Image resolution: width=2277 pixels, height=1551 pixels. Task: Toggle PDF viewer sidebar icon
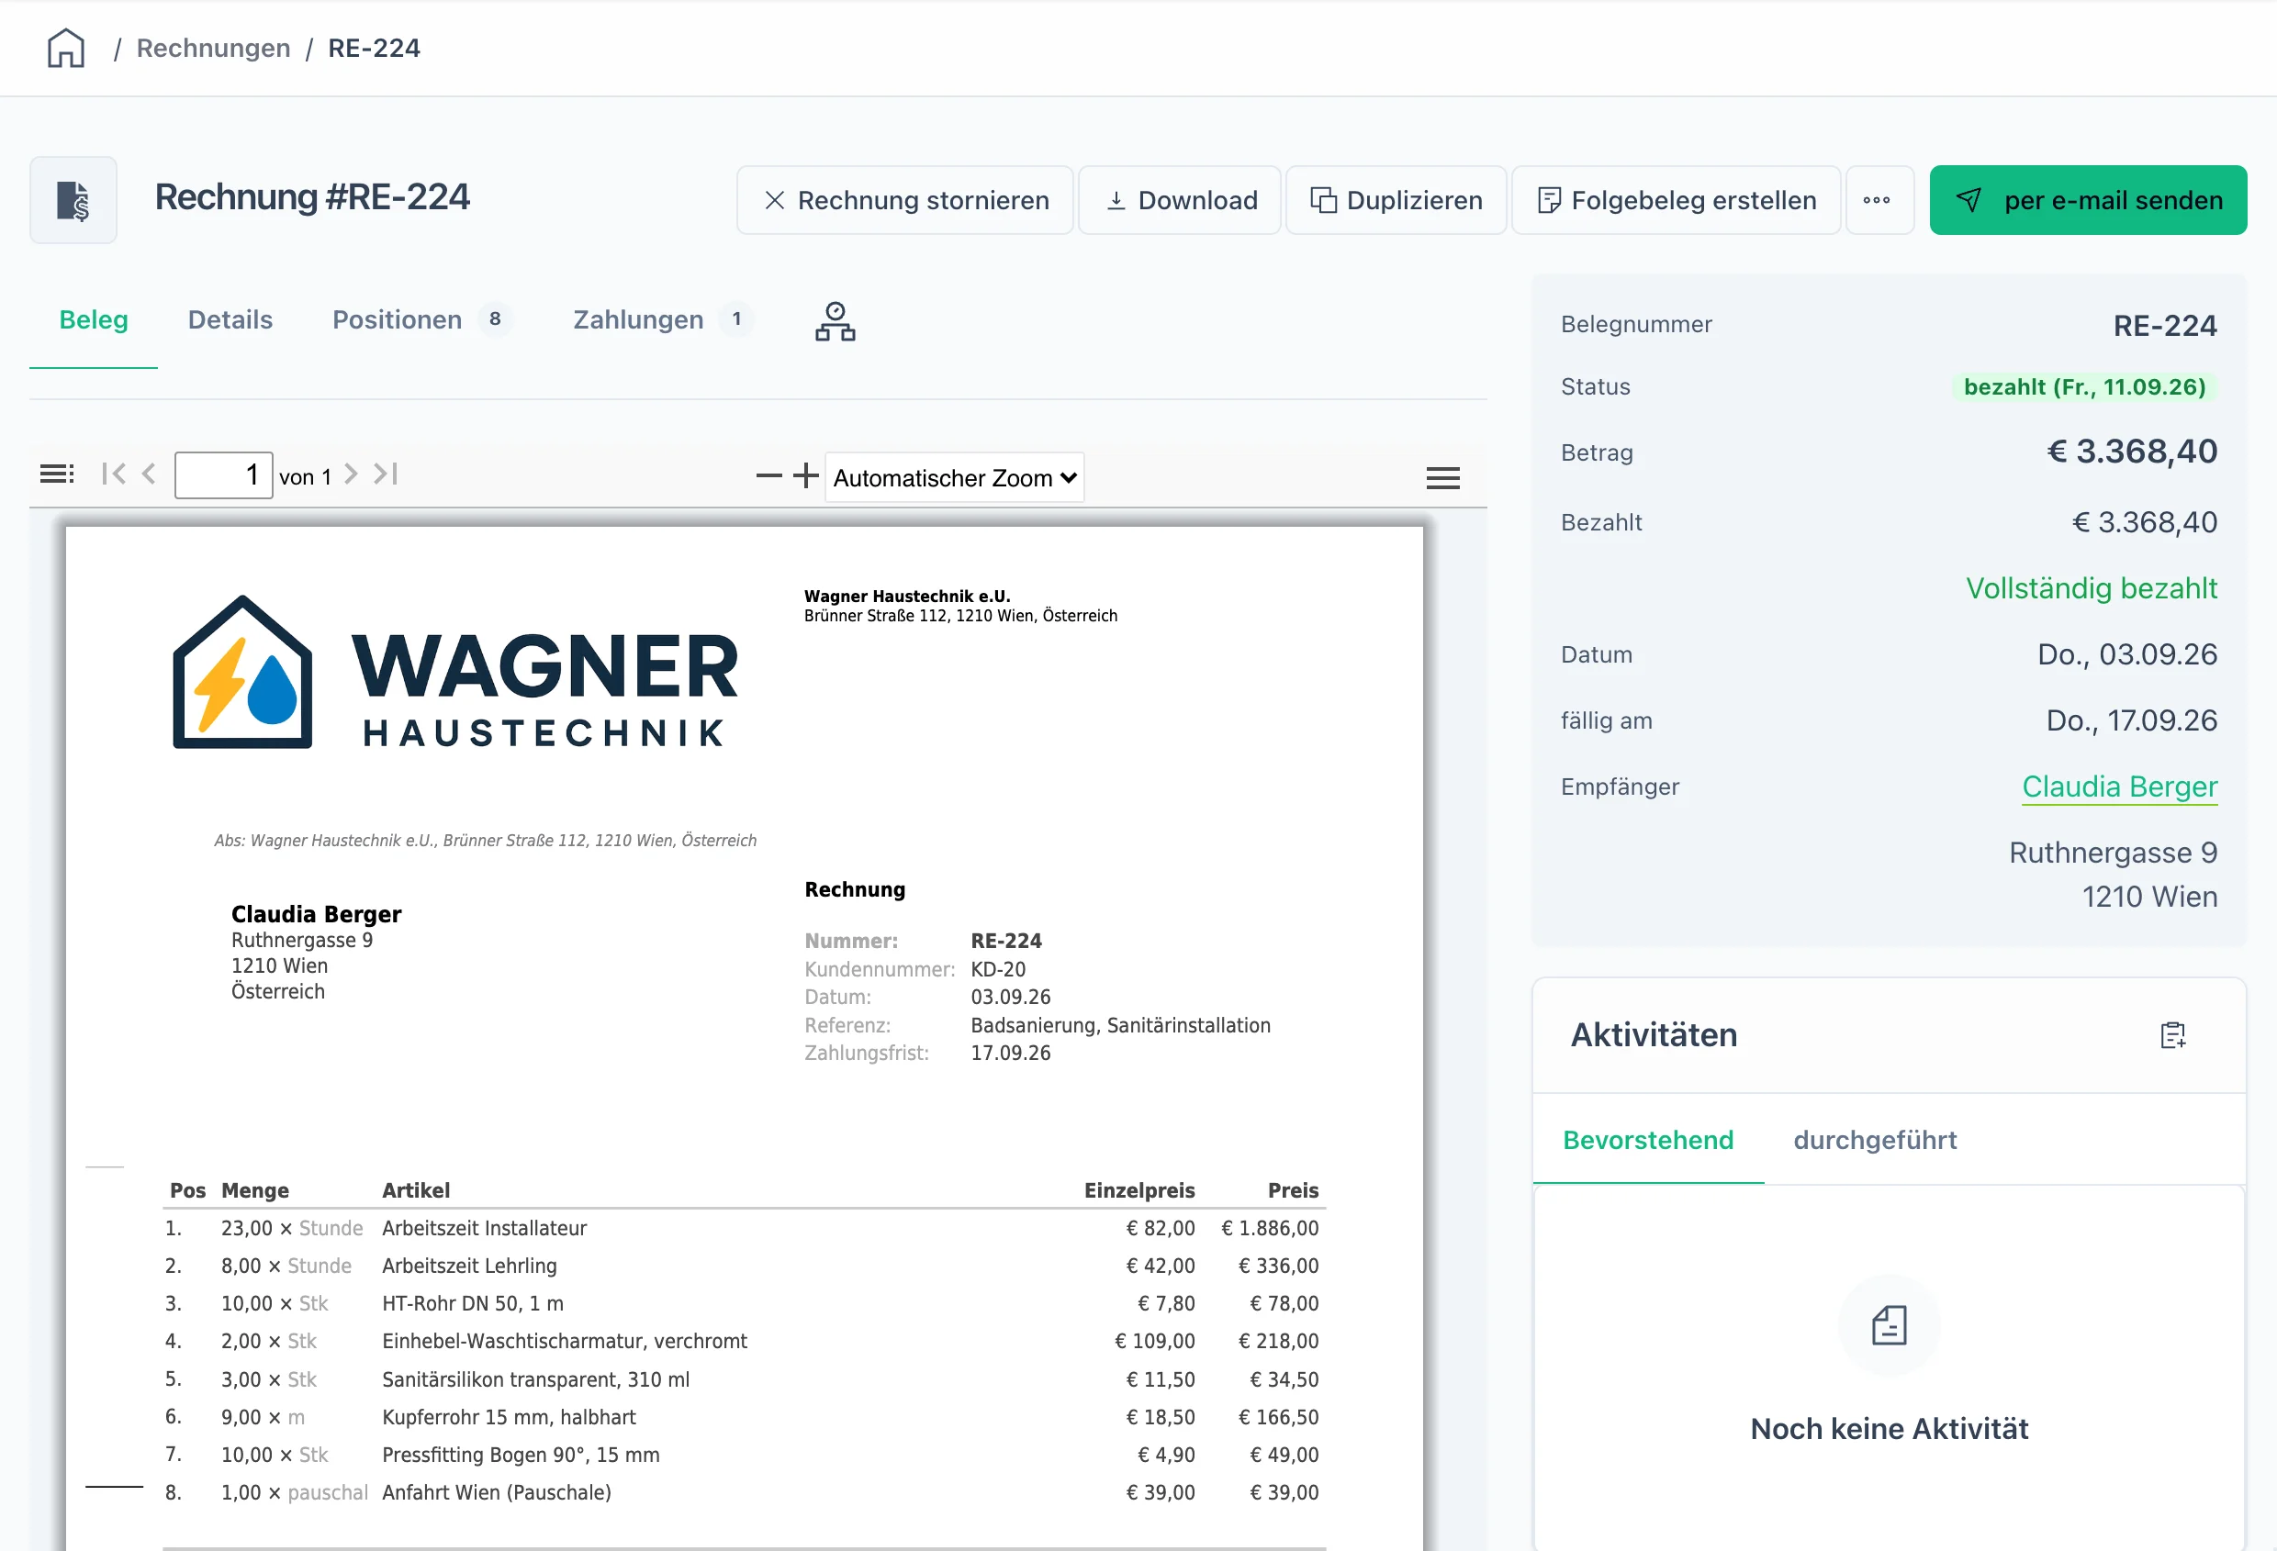57,474
